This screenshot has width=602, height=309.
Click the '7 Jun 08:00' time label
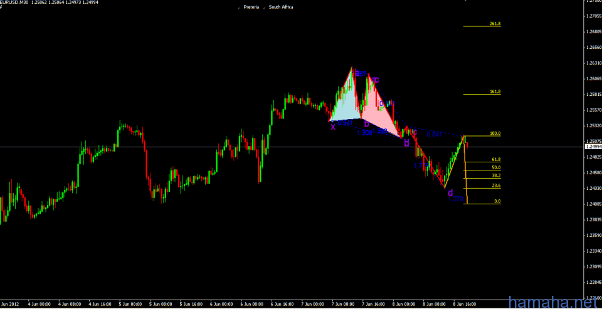pyautogui.click(x=344, y=305)
